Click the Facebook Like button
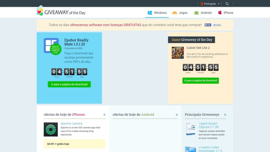Viewport: 270px width, 152px height. pos(208,25)
